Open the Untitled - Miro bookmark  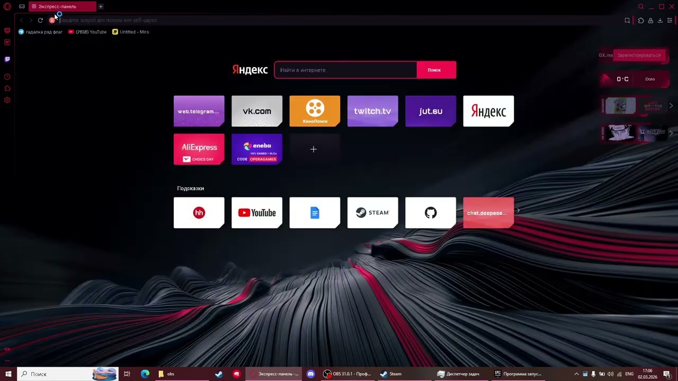point(131,32)
